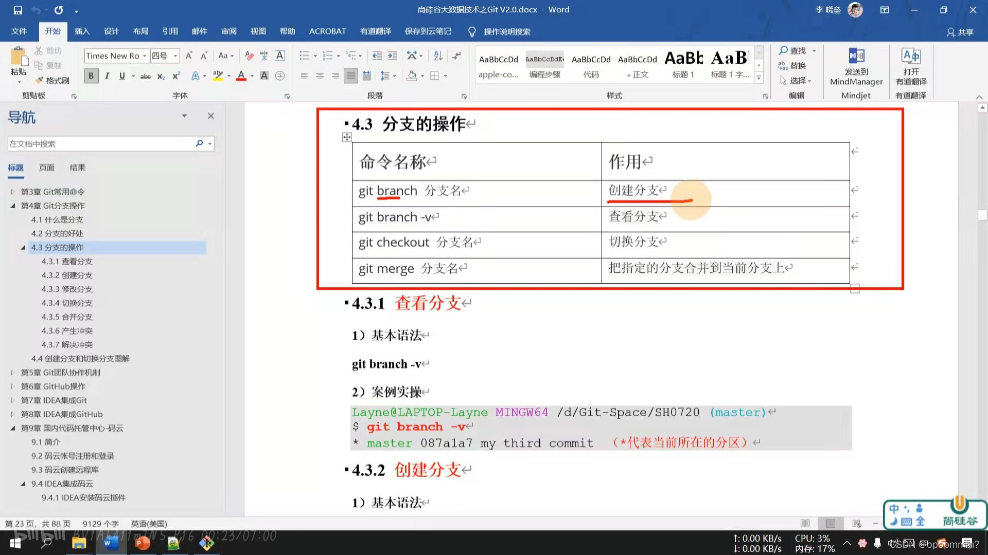Click the 替换 Replace button
Viewport: 988px width, 555px height.
click(x=792, y=65)
